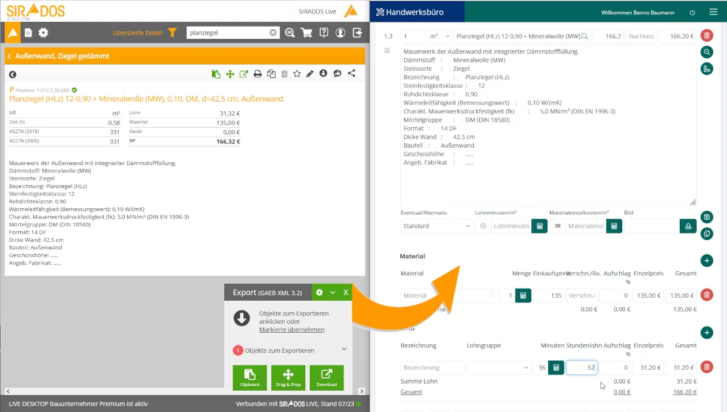Open calculator for Lohnminuten field
Viewport: 727px width, 412px height.
point(539,226)
